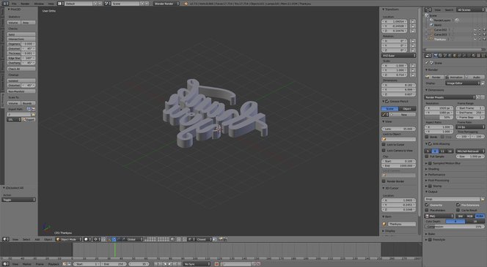Enable Lock to Cursor checkbox
The width and height of the screenshot is (487, 267).
tap(384, 145)
